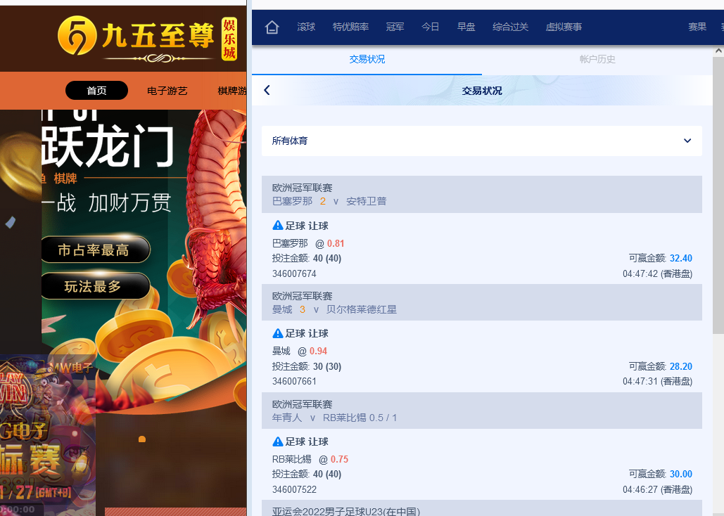
Task: Click the 曼城 v 贝尔格莱德红星 match header
Action: click(481, 302)
